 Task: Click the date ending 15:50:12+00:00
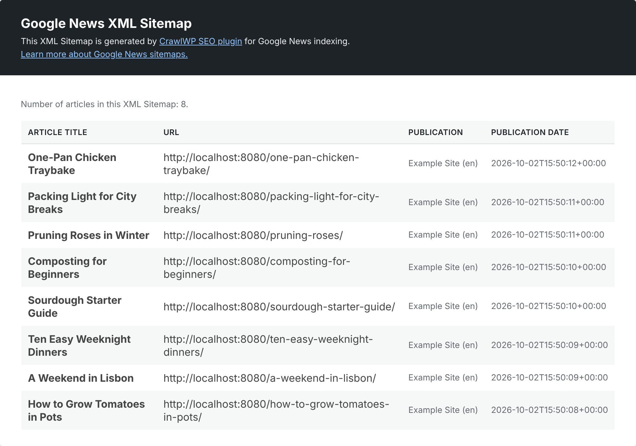pyautogui.click(x=548, y=163)
